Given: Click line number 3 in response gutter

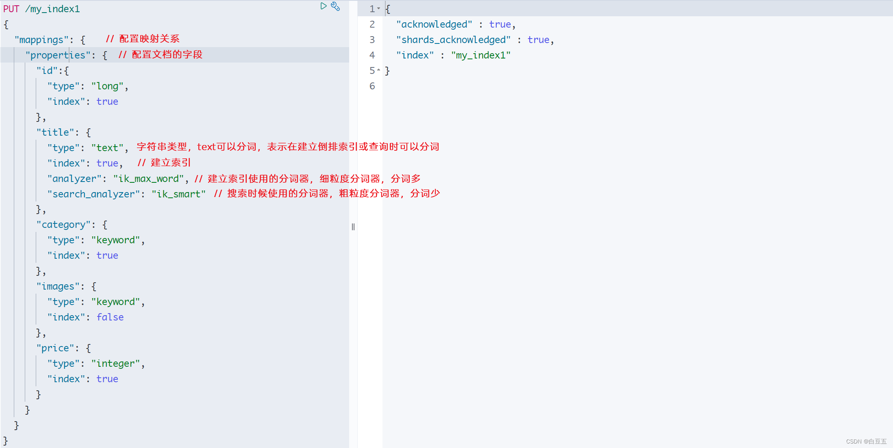Looking at the screenshot, I should point(372,40).
